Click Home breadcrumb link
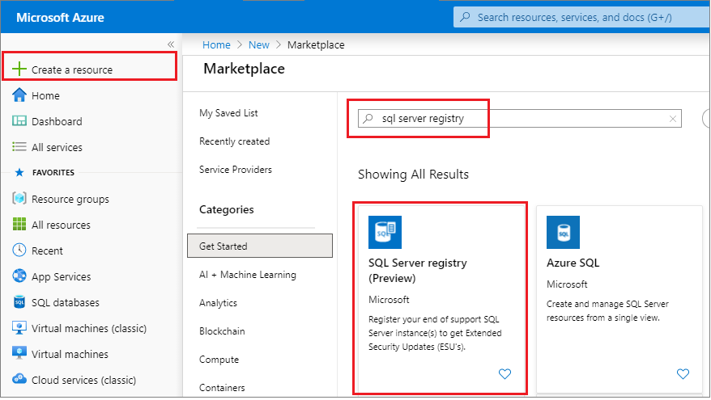Image resolution: width=711 pixels, height=400 pixels. click(216, 44)
